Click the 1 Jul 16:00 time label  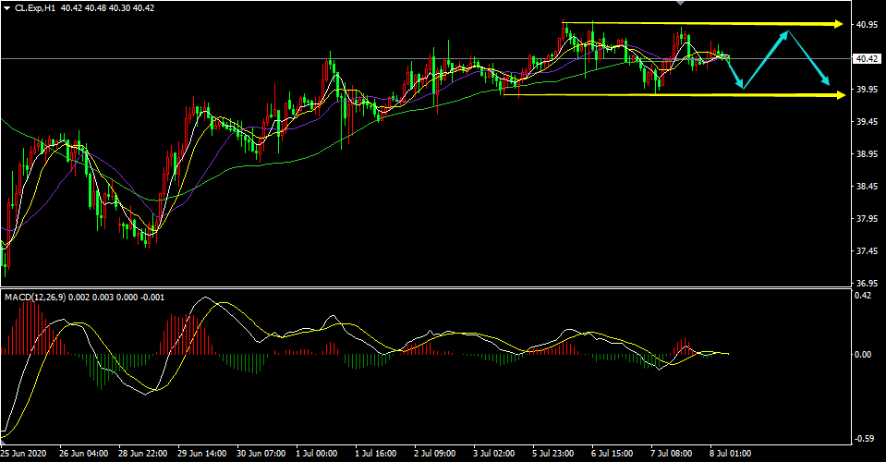pos(376,454)
